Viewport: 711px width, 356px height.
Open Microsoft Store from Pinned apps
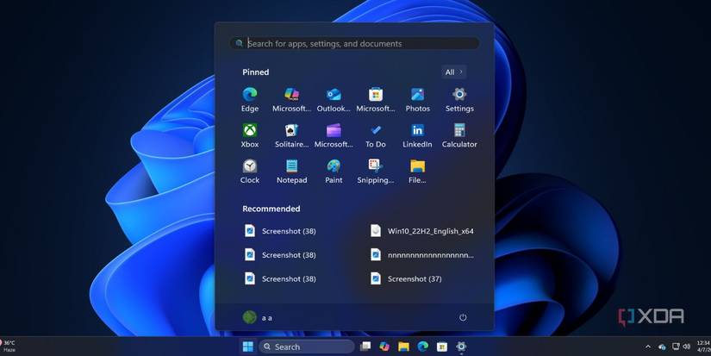376,100
